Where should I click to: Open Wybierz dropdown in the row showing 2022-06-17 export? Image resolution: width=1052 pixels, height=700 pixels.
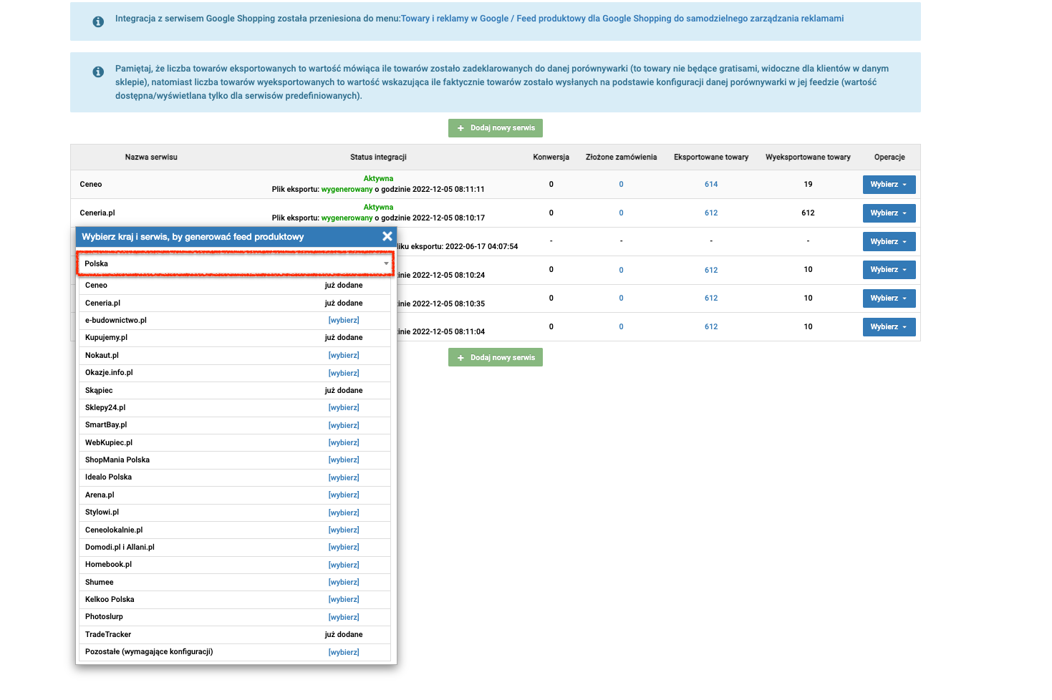pyautogui.click(x=889, y=242)
